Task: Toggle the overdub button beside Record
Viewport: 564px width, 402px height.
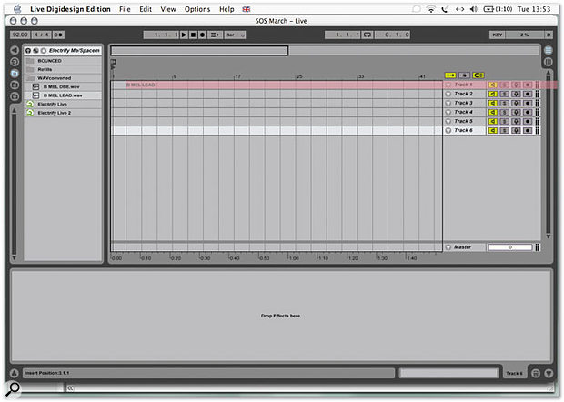Action: tap(215, 35)
